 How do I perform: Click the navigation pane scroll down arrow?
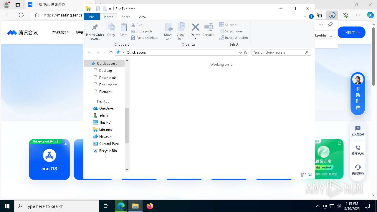coord(127,169)
